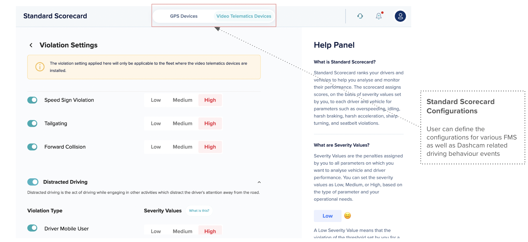The image size is (528, 242).
Task: Switch to the GPS Devices tab
Action: (184, 16)
